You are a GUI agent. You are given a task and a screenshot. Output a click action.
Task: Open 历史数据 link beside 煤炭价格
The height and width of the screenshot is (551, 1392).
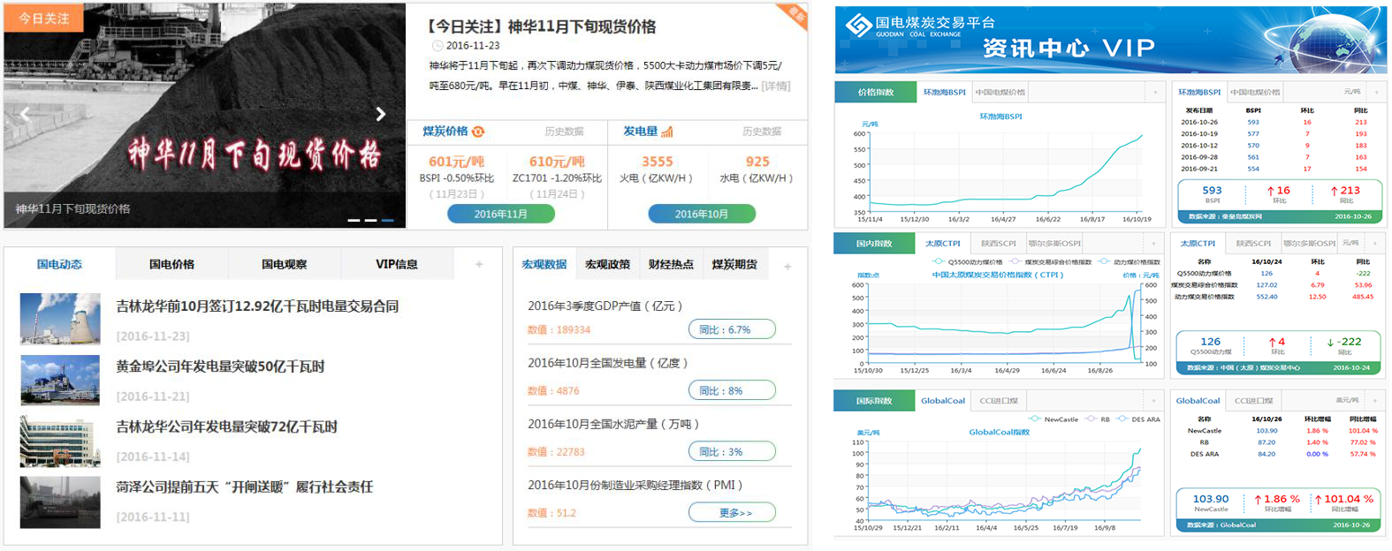[x=564, y=132]
